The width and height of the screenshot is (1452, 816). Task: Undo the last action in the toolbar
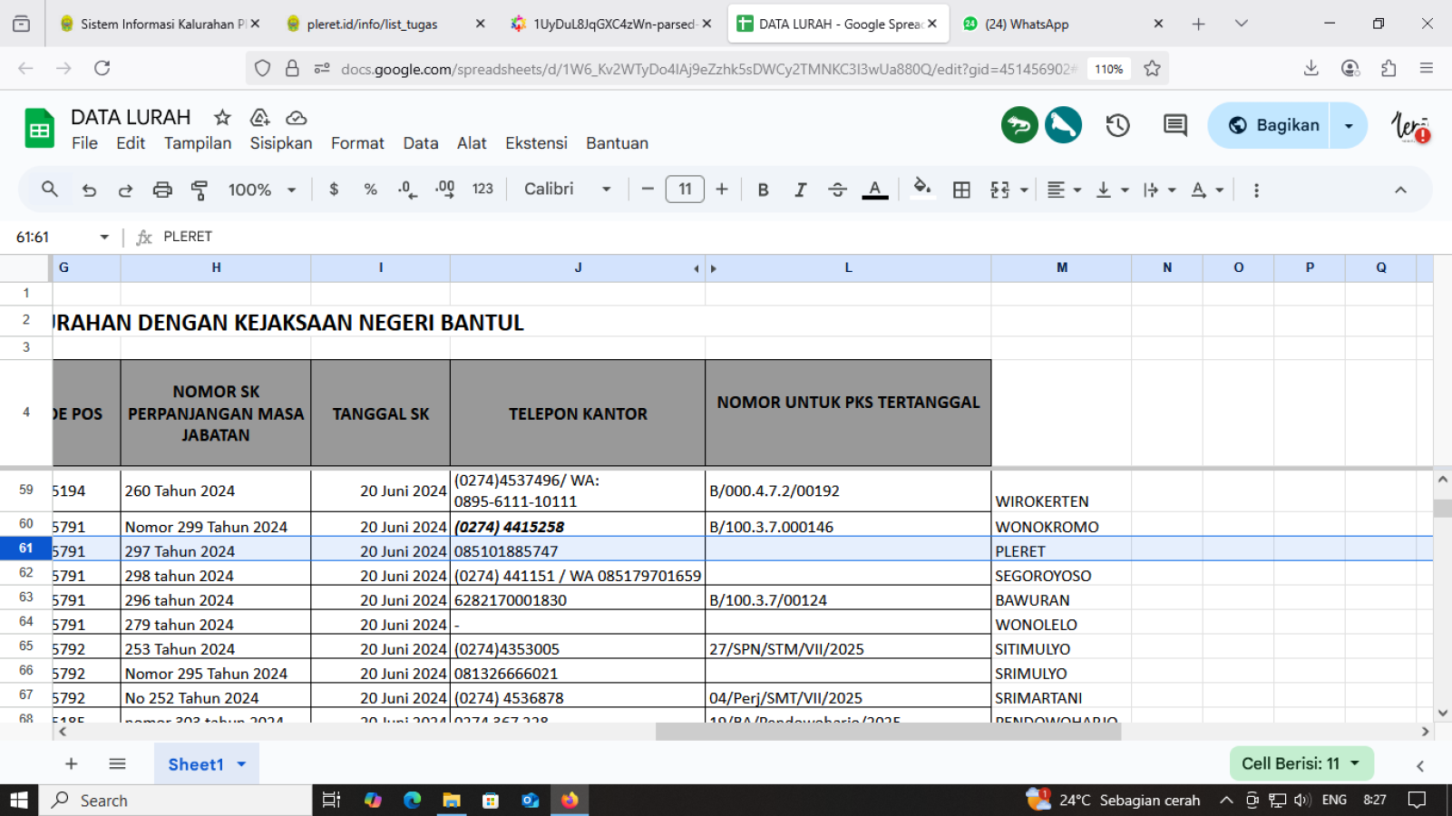pyautogui.click(x=89, y=189)
